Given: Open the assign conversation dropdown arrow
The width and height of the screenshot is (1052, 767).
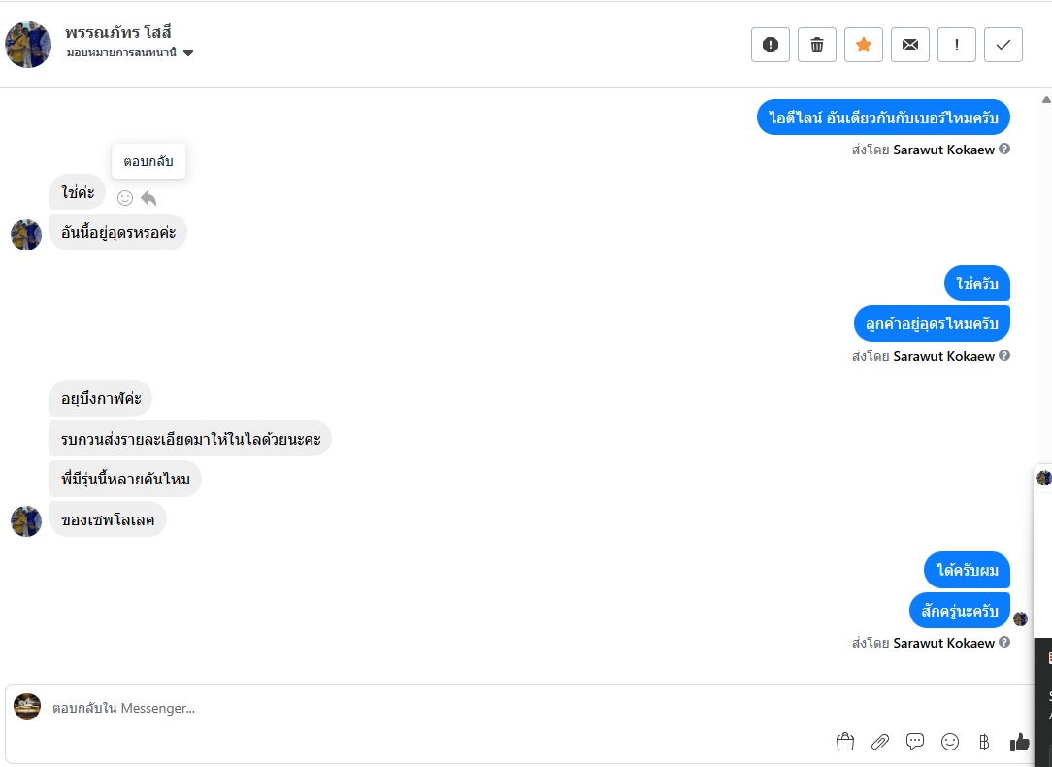Looking at the screenshot, I should click(x=188, y=53).
